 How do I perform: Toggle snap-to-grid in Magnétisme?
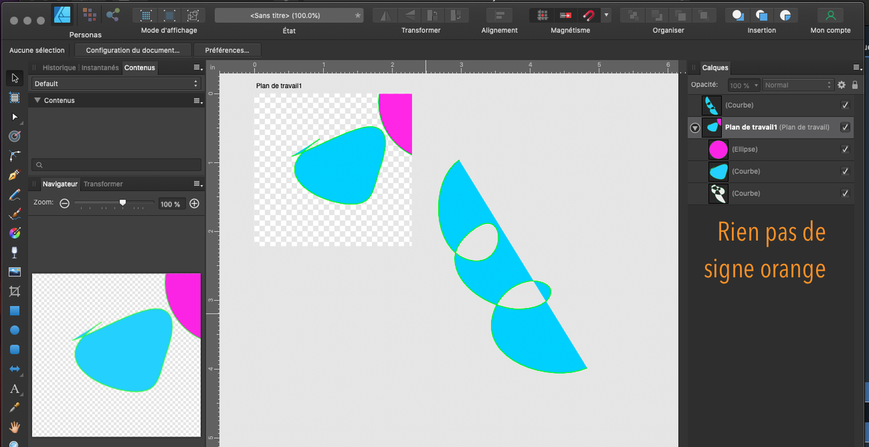tap(542, 15)
